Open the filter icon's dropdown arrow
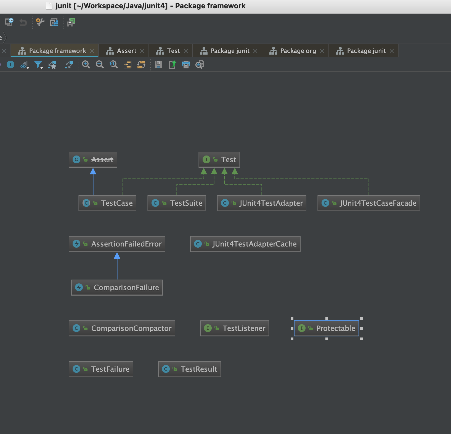Image resolution: width=451 pixels, height=434 pixels. (42, 68)
